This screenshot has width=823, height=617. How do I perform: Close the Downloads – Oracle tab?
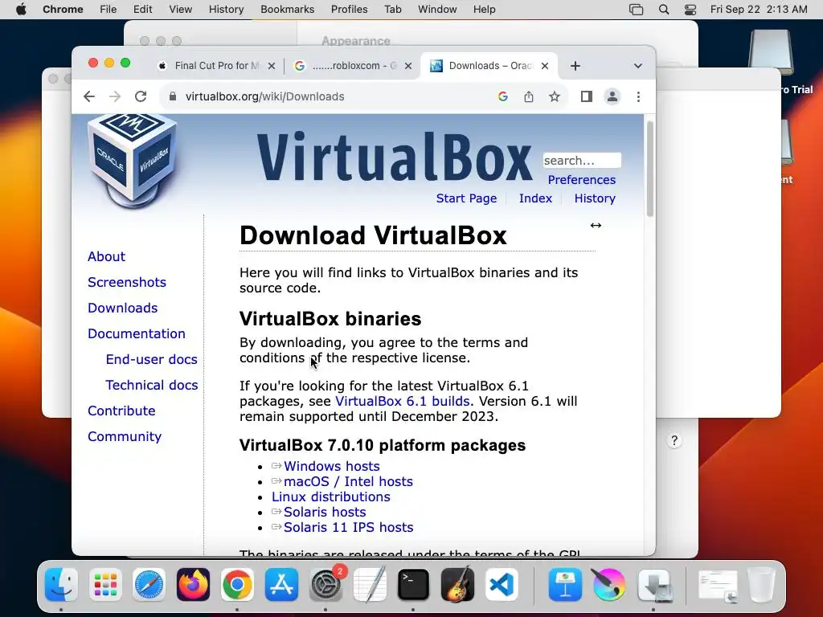coord(545,66)
